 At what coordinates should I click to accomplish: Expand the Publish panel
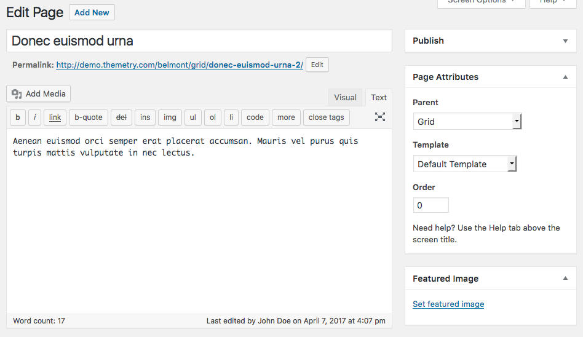click(x=565, y=41)
